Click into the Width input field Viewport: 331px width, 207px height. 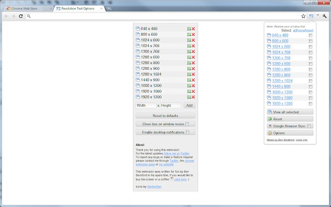[145, 106]
